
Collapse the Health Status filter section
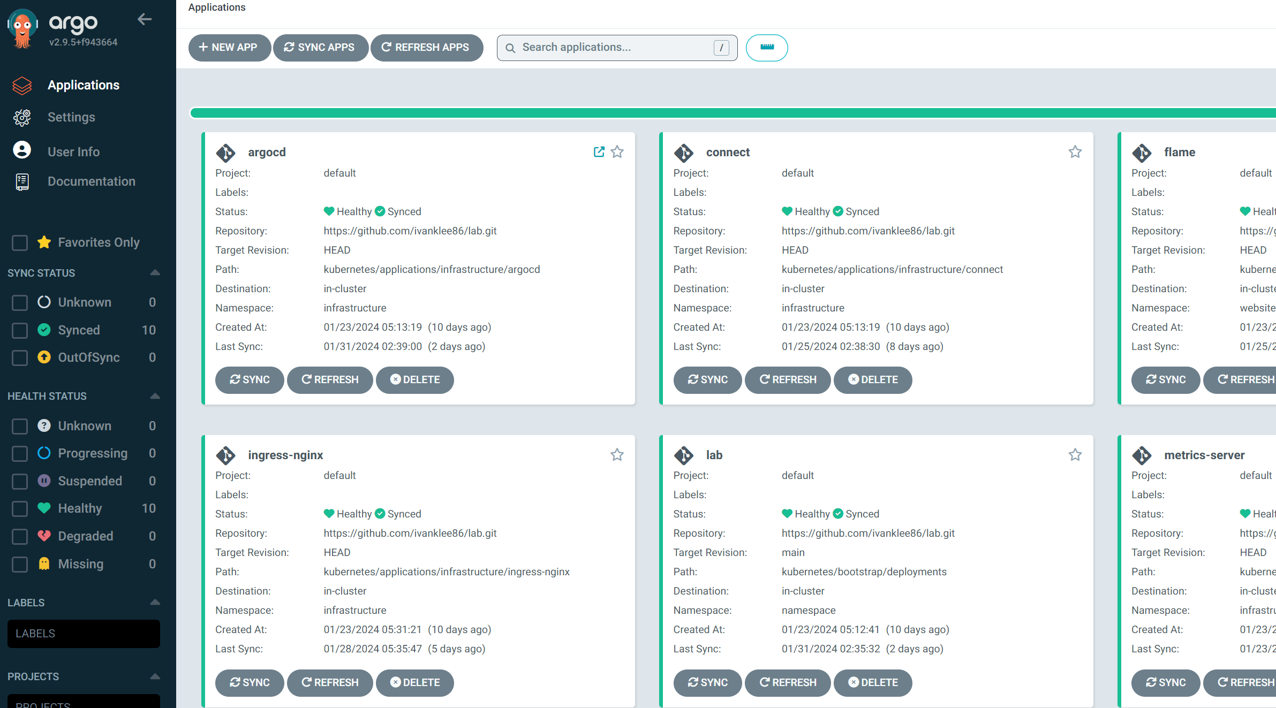[155, 396]
